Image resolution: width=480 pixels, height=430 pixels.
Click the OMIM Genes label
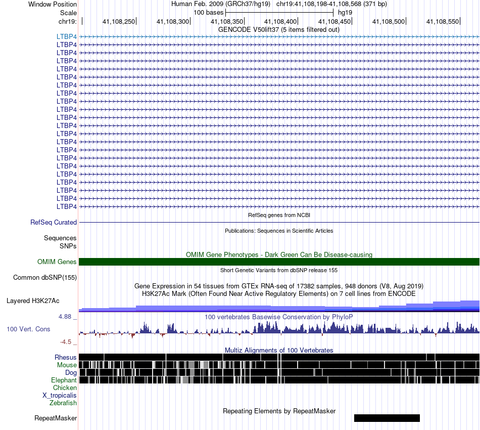click(57, 262)
